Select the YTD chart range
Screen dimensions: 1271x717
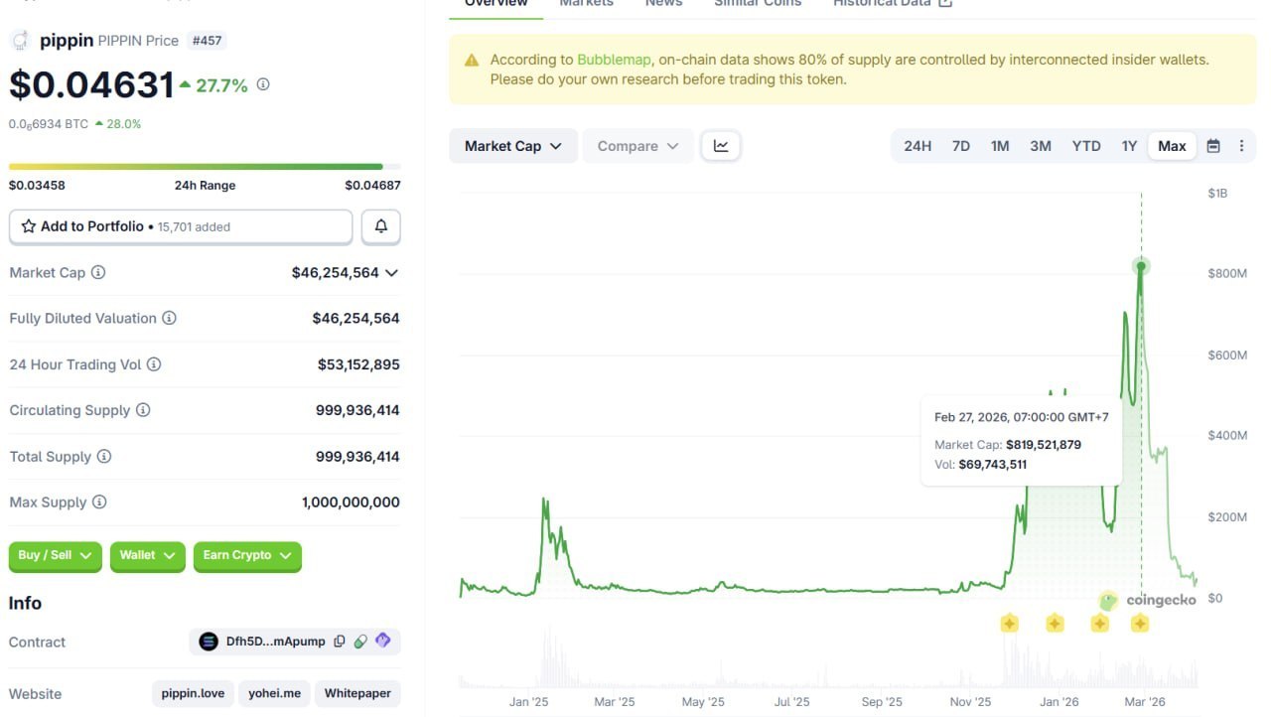click(1085, 145)
